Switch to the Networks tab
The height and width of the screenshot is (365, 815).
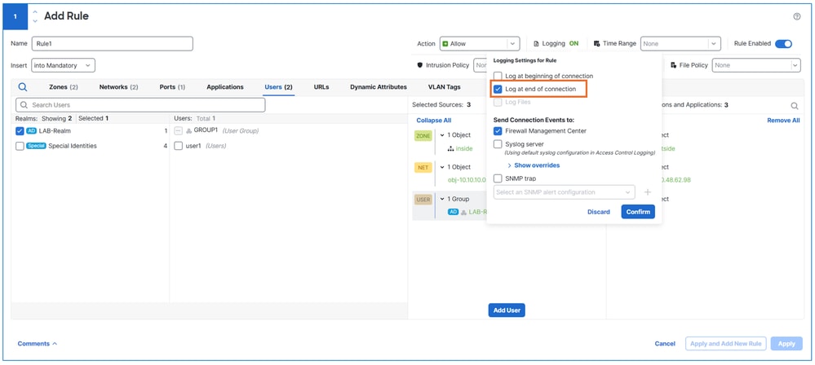pos(118,87)
